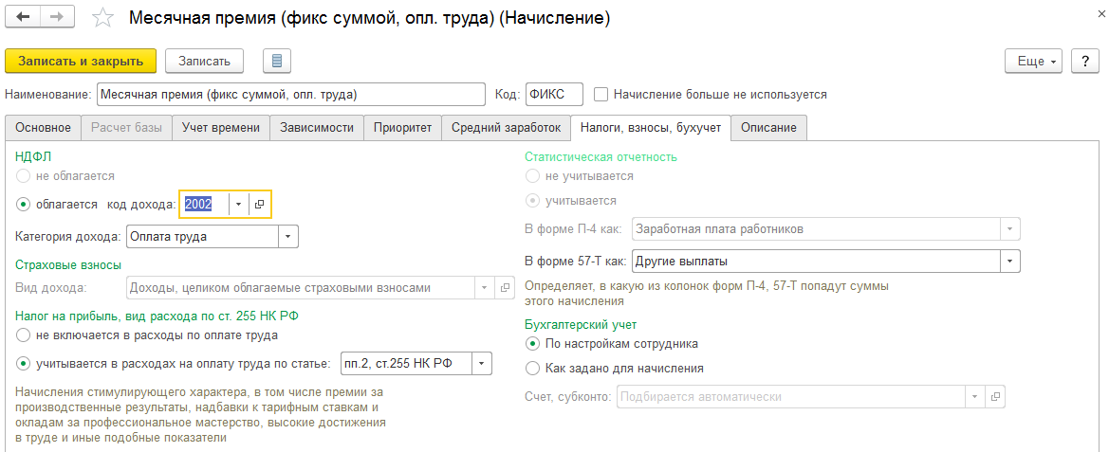Viewport: 1109px width, 452px height.
Task: Expand the код дохода dropdown arrow
Action: [238, 204]
